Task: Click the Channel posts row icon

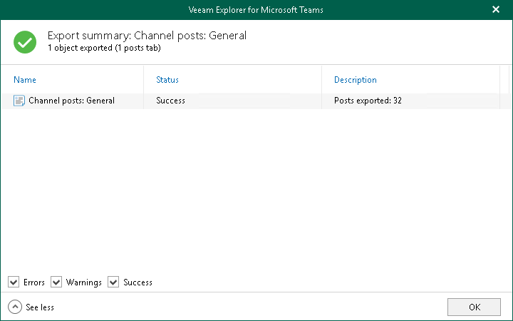Action: click(x=19, y=101)
